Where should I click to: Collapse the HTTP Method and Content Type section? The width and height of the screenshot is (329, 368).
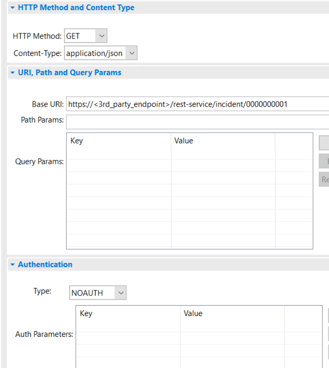coord(13,8)
